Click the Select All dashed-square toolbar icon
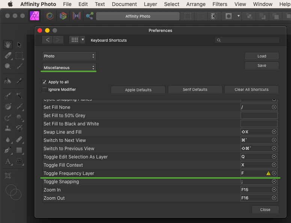The height and width of the screenshot is (223, 291). 188,16
